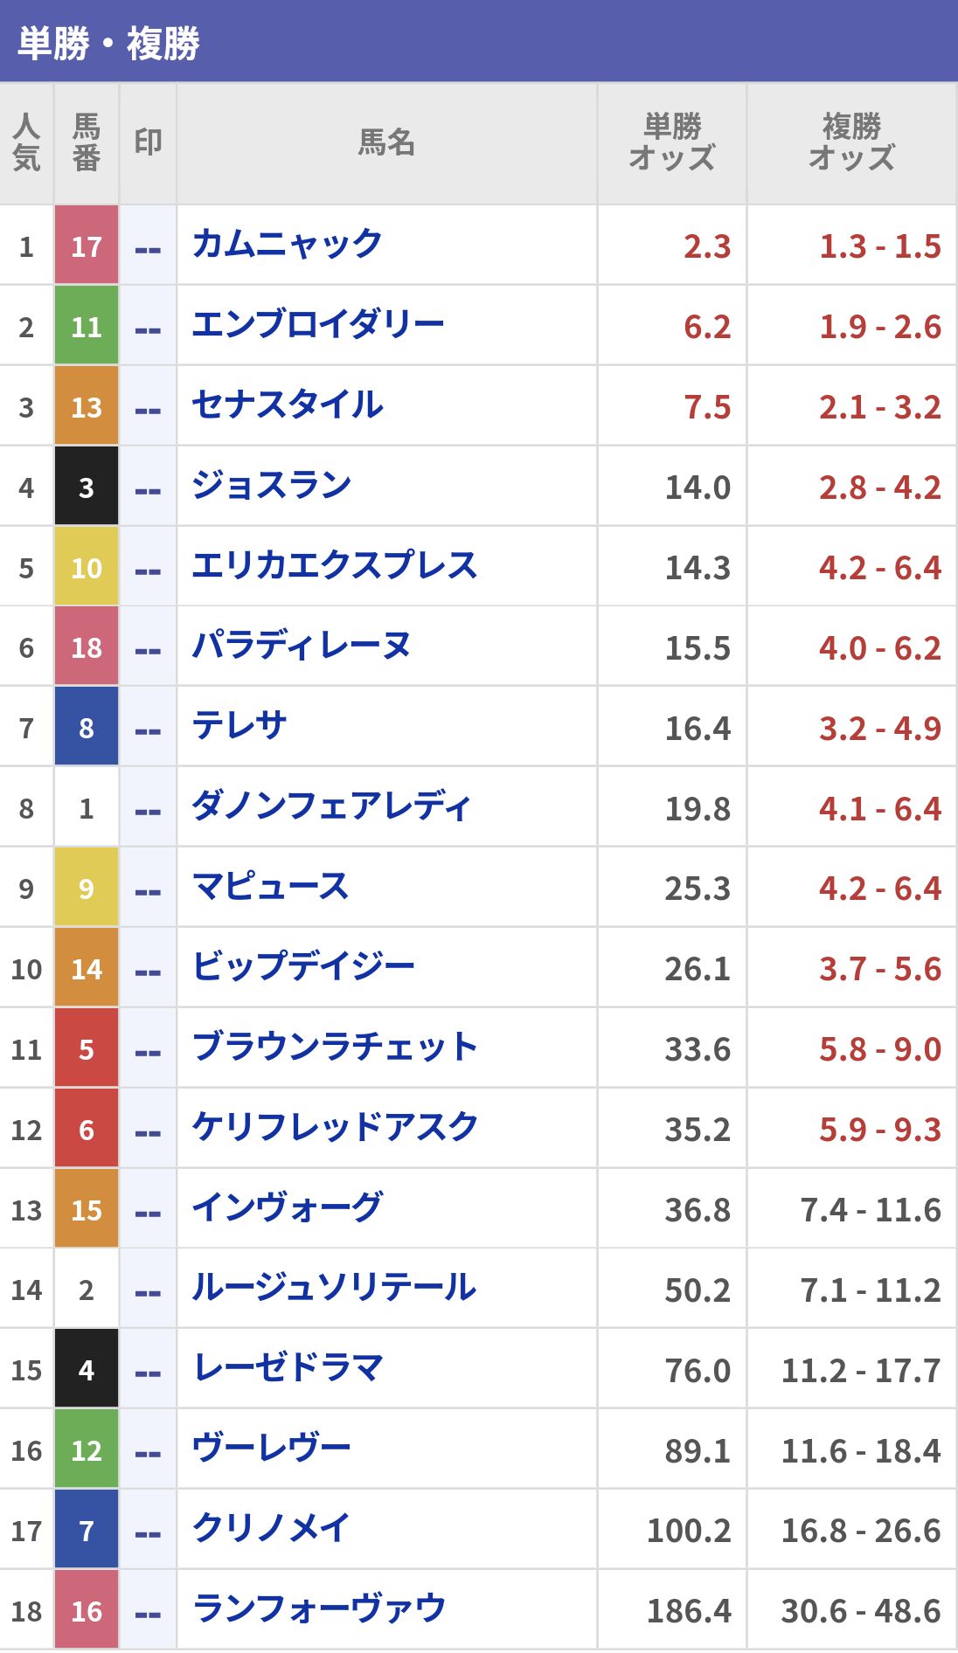Click the green number 11 badge
Image resolution: width=958 pixels, height=1653 pixels.
tap(87, 326)
